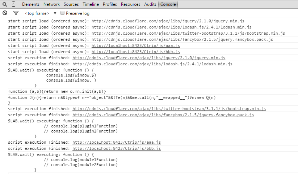The width and height of the screenshot is (298, 174).
Task: Open the Timeline tab
Action: click(x=91, y=4)
